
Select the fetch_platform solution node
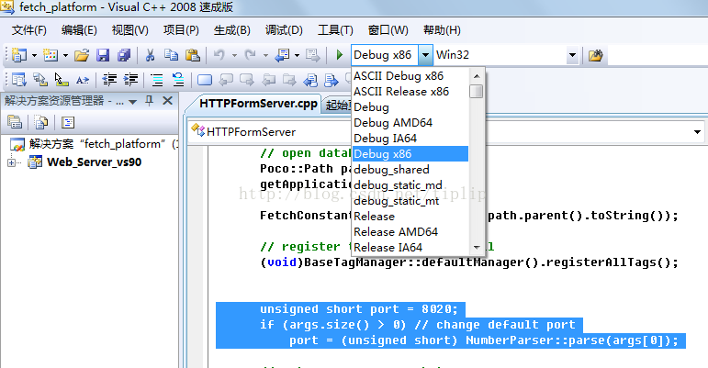click(94, 144)
